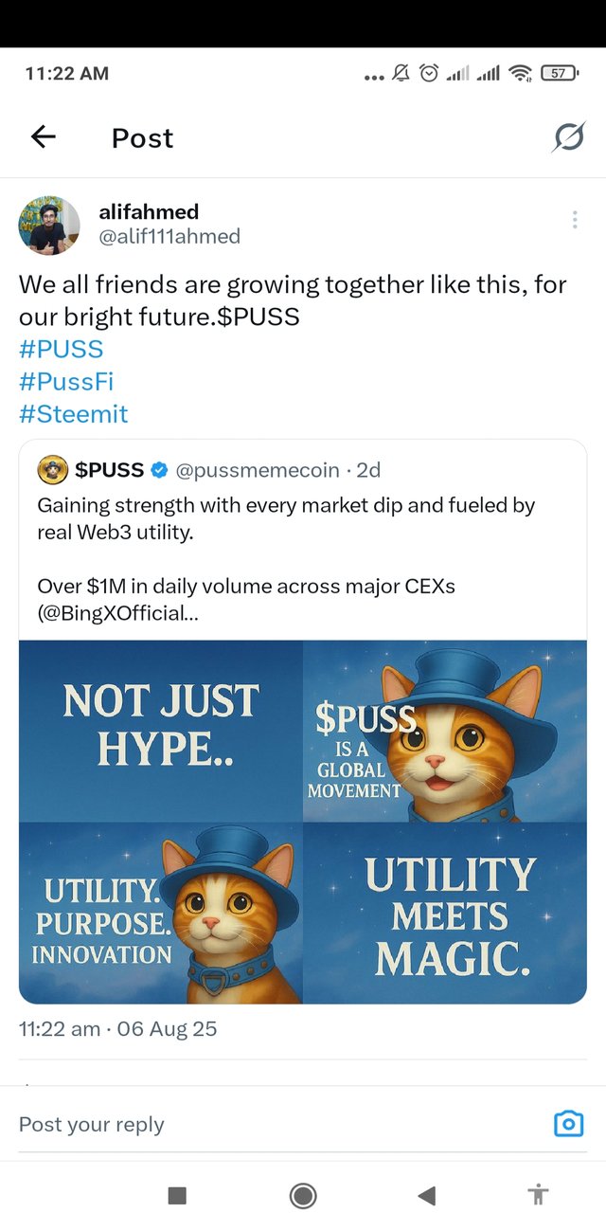
Task: Open the #PussFi hashtag
Action: click(x=66, y=382)
